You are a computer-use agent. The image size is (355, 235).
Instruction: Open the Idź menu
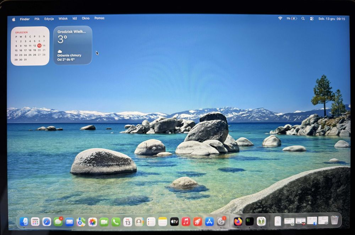pos(75,18)
